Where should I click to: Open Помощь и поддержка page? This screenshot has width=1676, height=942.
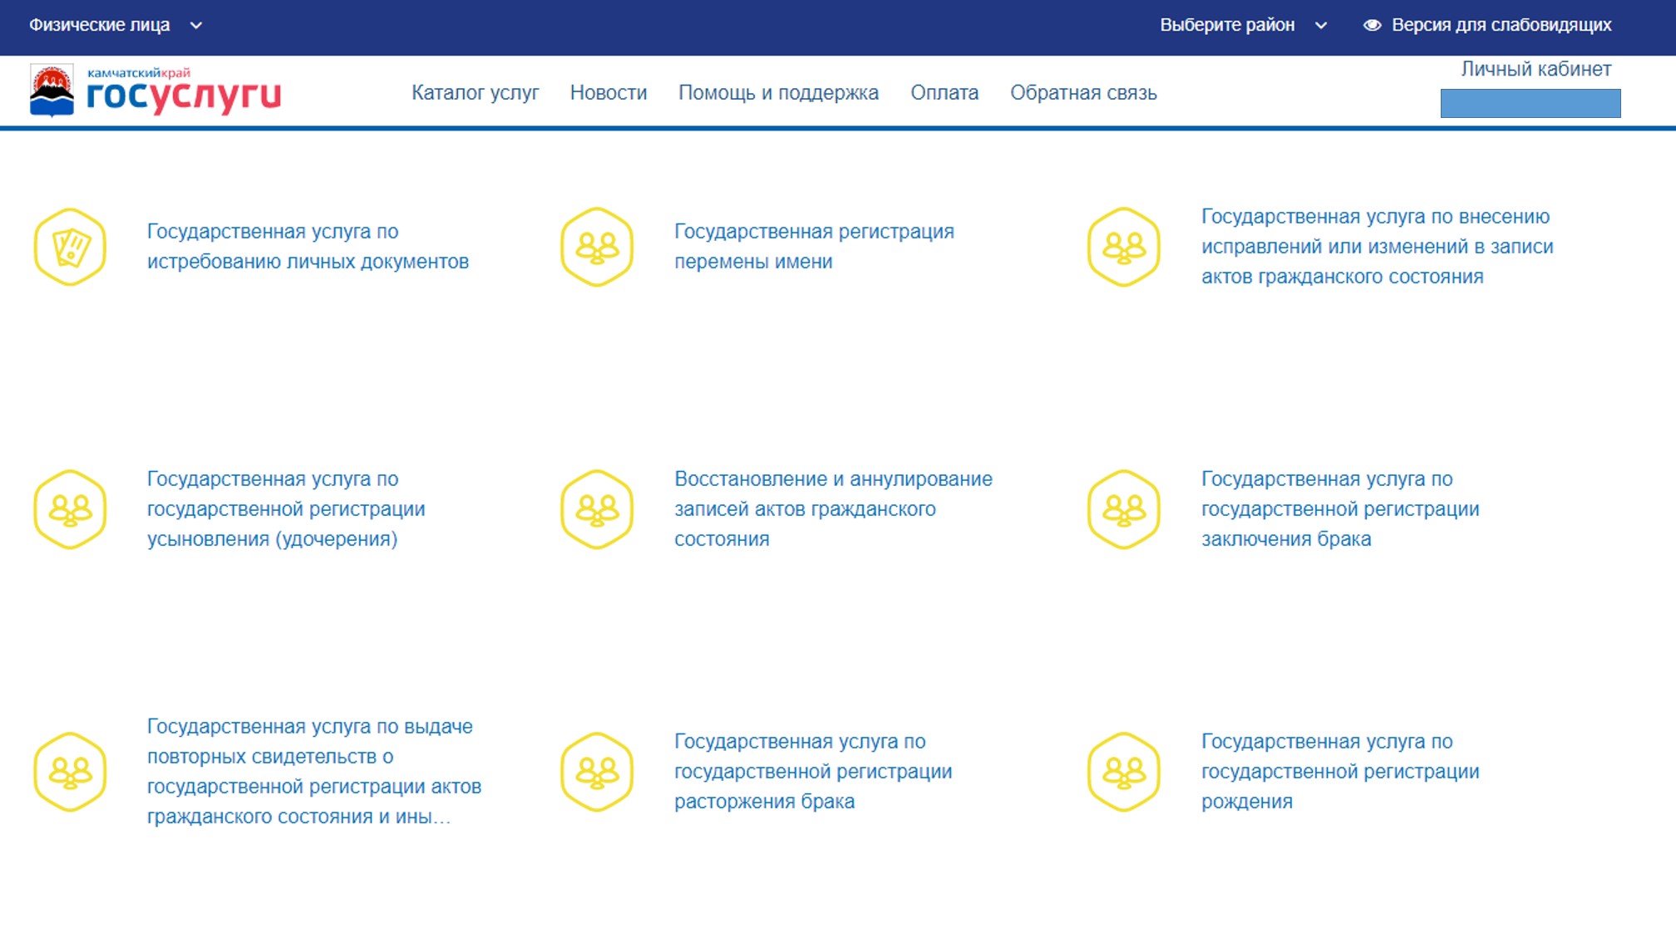778,92
